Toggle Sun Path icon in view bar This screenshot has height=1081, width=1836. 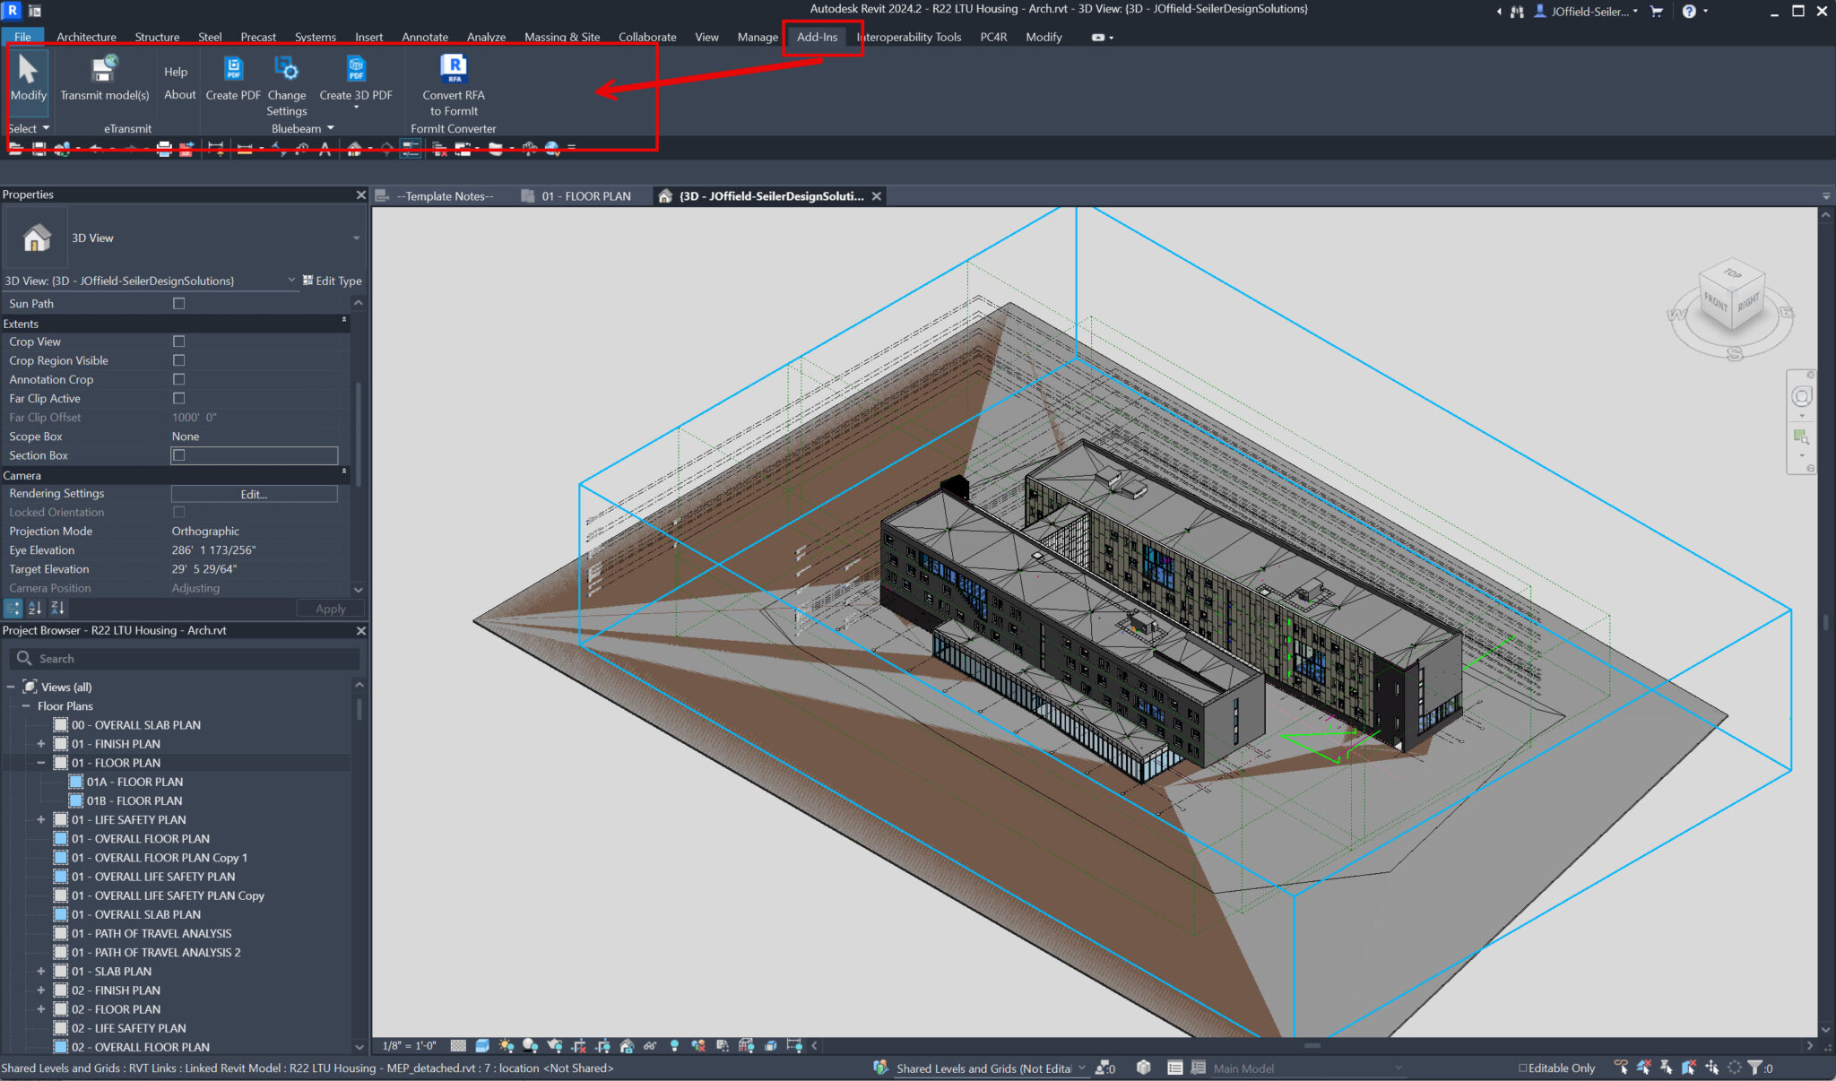tap(507, 1046)
